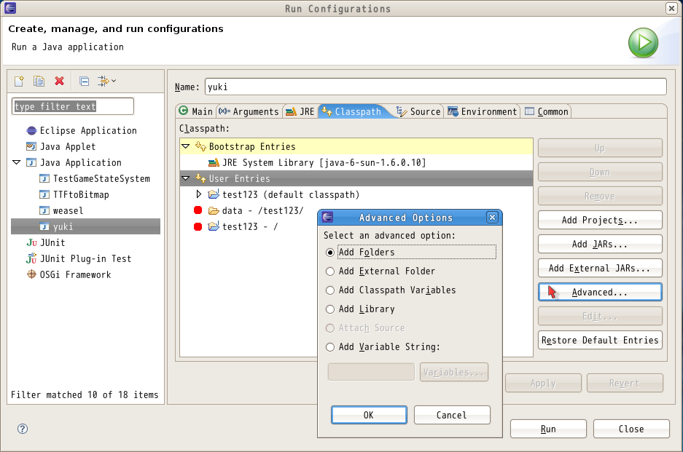This screenshot has width=683, height=452.
Task: Expand the test123 default classpath entry
Action: tap(199, 194)
